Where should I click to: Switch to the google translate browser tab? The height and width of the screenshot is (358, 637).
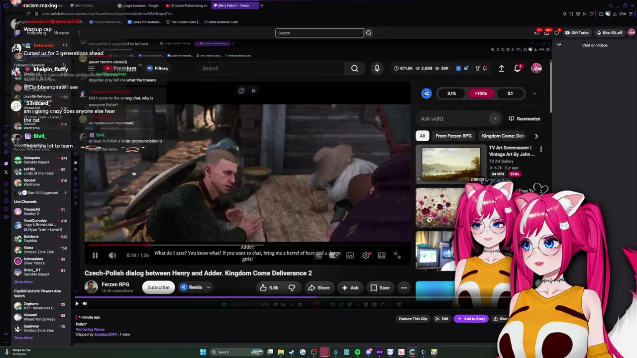[x=139, y=5]
